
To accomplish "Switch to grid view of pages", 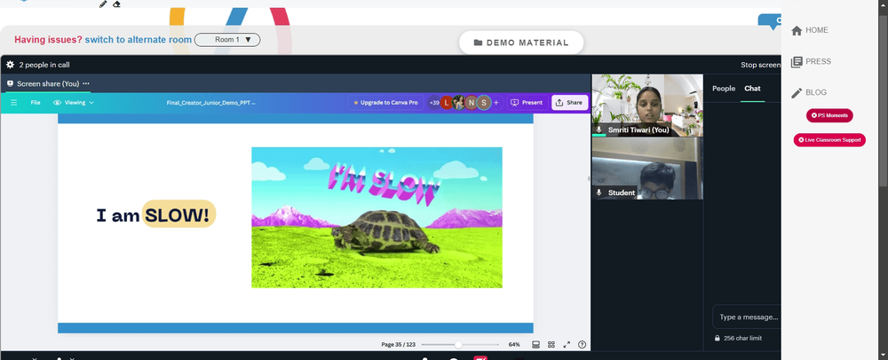I will (551, 344).
